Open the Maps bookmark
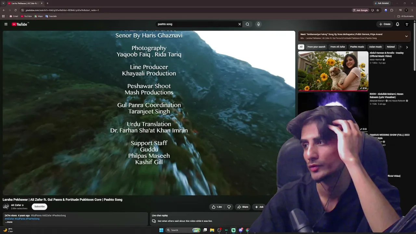 coord(39,16)
